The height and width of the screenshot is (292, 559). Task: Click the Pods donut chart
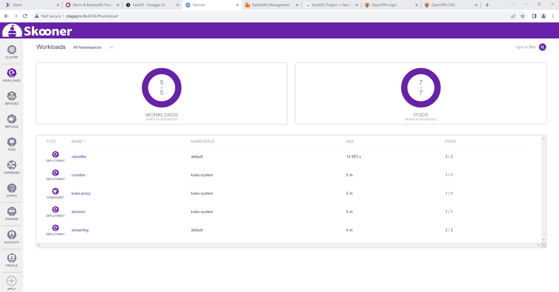point(421,88)
